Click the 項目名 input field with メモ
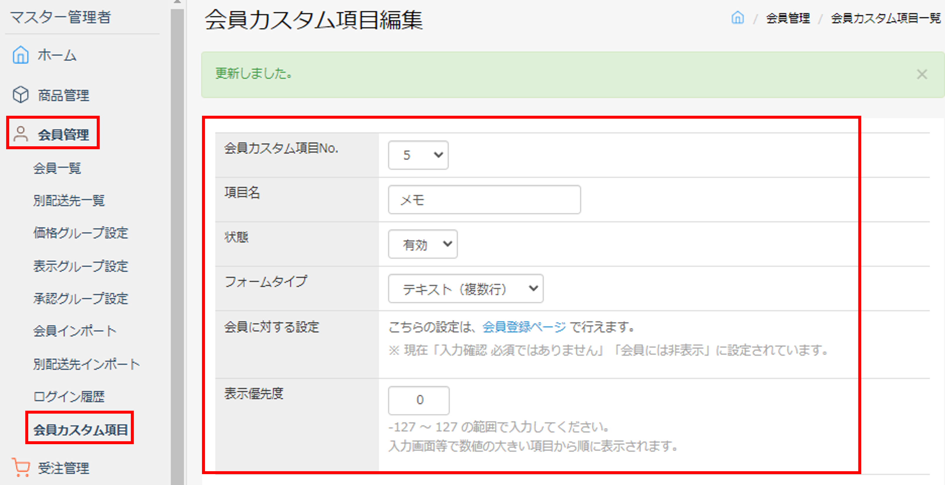Screen dimensions: 945x485 pos(484,200)
